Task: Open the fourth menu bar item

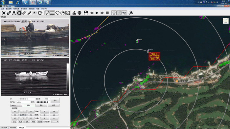Action: [x=24, y=9]
